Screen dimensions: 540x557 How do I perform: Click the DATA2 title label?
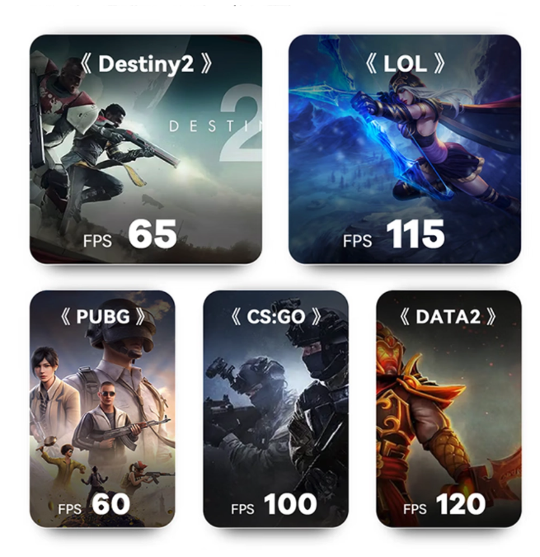[x=448, y=316]
